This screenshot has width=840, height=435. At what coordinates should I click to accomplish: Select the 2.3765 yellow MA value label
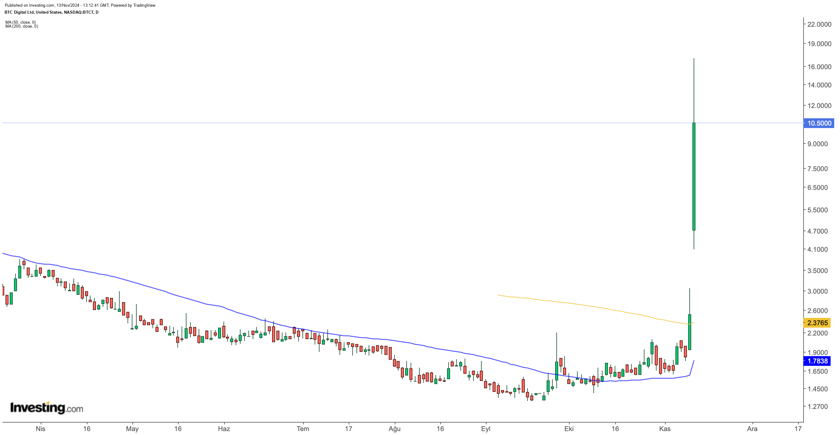817,323
